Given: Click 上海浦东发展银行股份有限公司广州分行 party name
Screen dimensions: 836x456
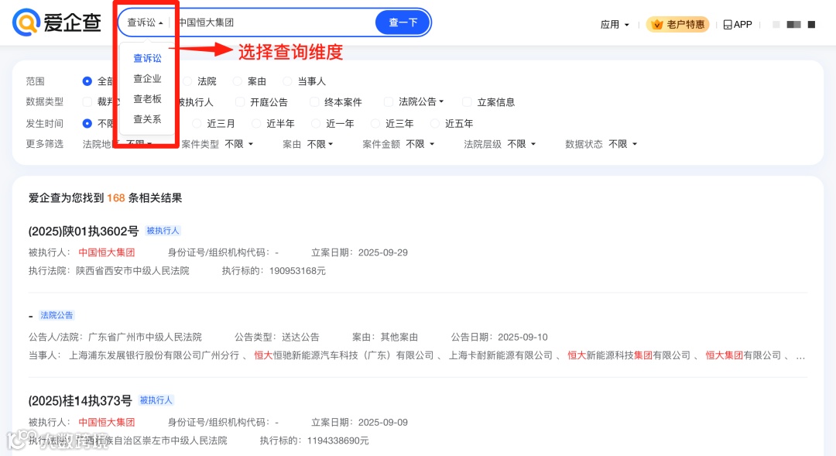Looking at the screenshot, I should (154, 355).
